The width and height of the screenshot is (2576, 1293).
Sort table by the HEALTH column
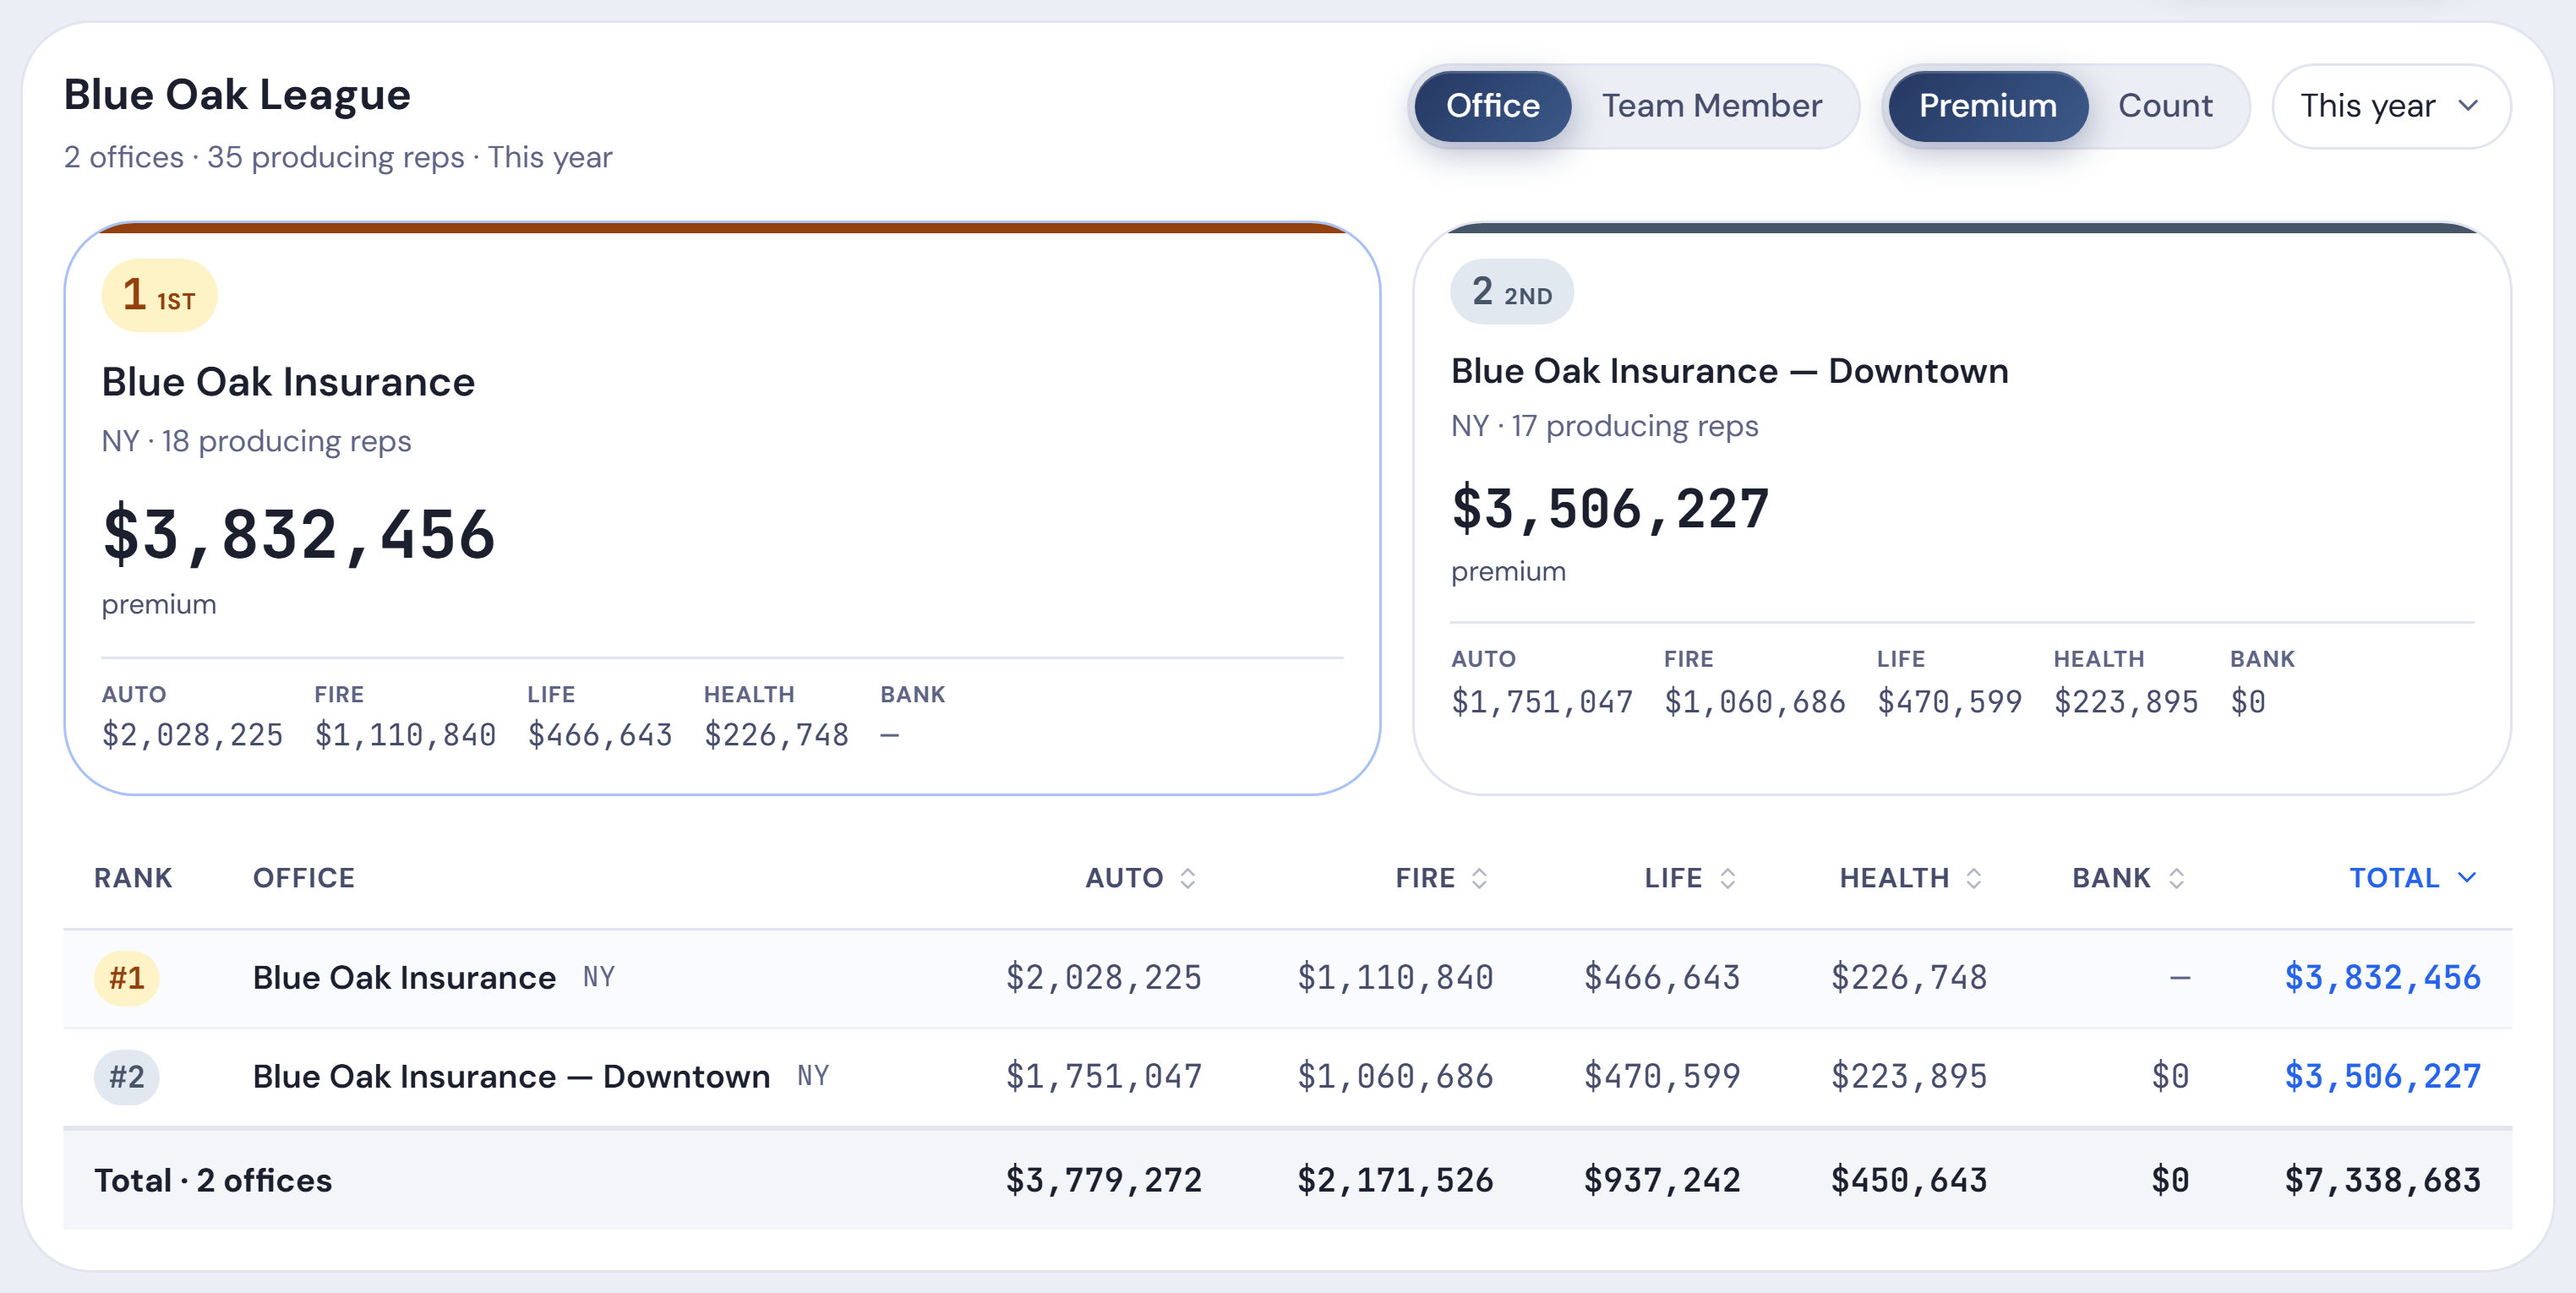coord(1910,878)
